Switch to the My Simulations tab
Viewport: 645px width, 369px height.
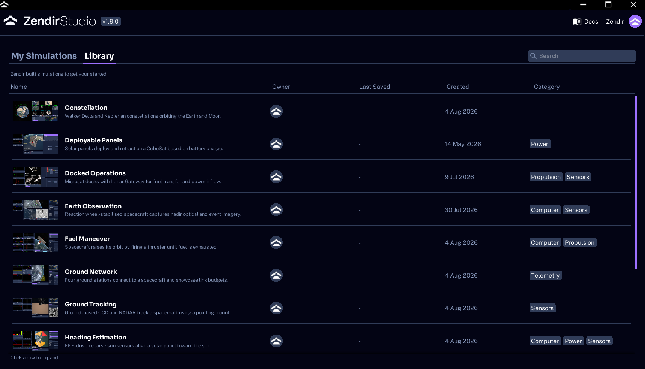(x=44, y=56)
